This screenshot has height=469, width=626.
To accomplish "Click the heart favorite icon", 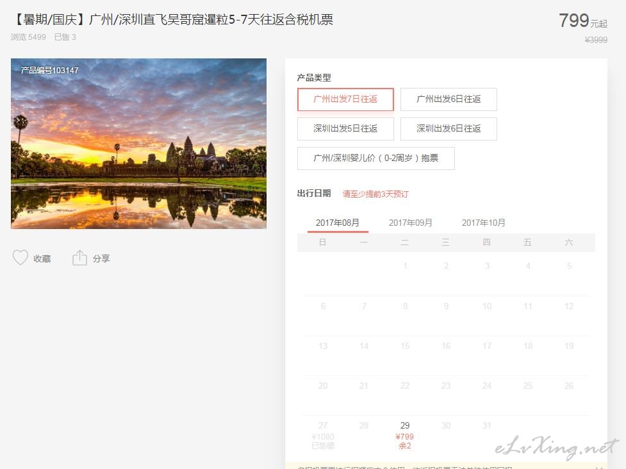I will coord(21,258).
